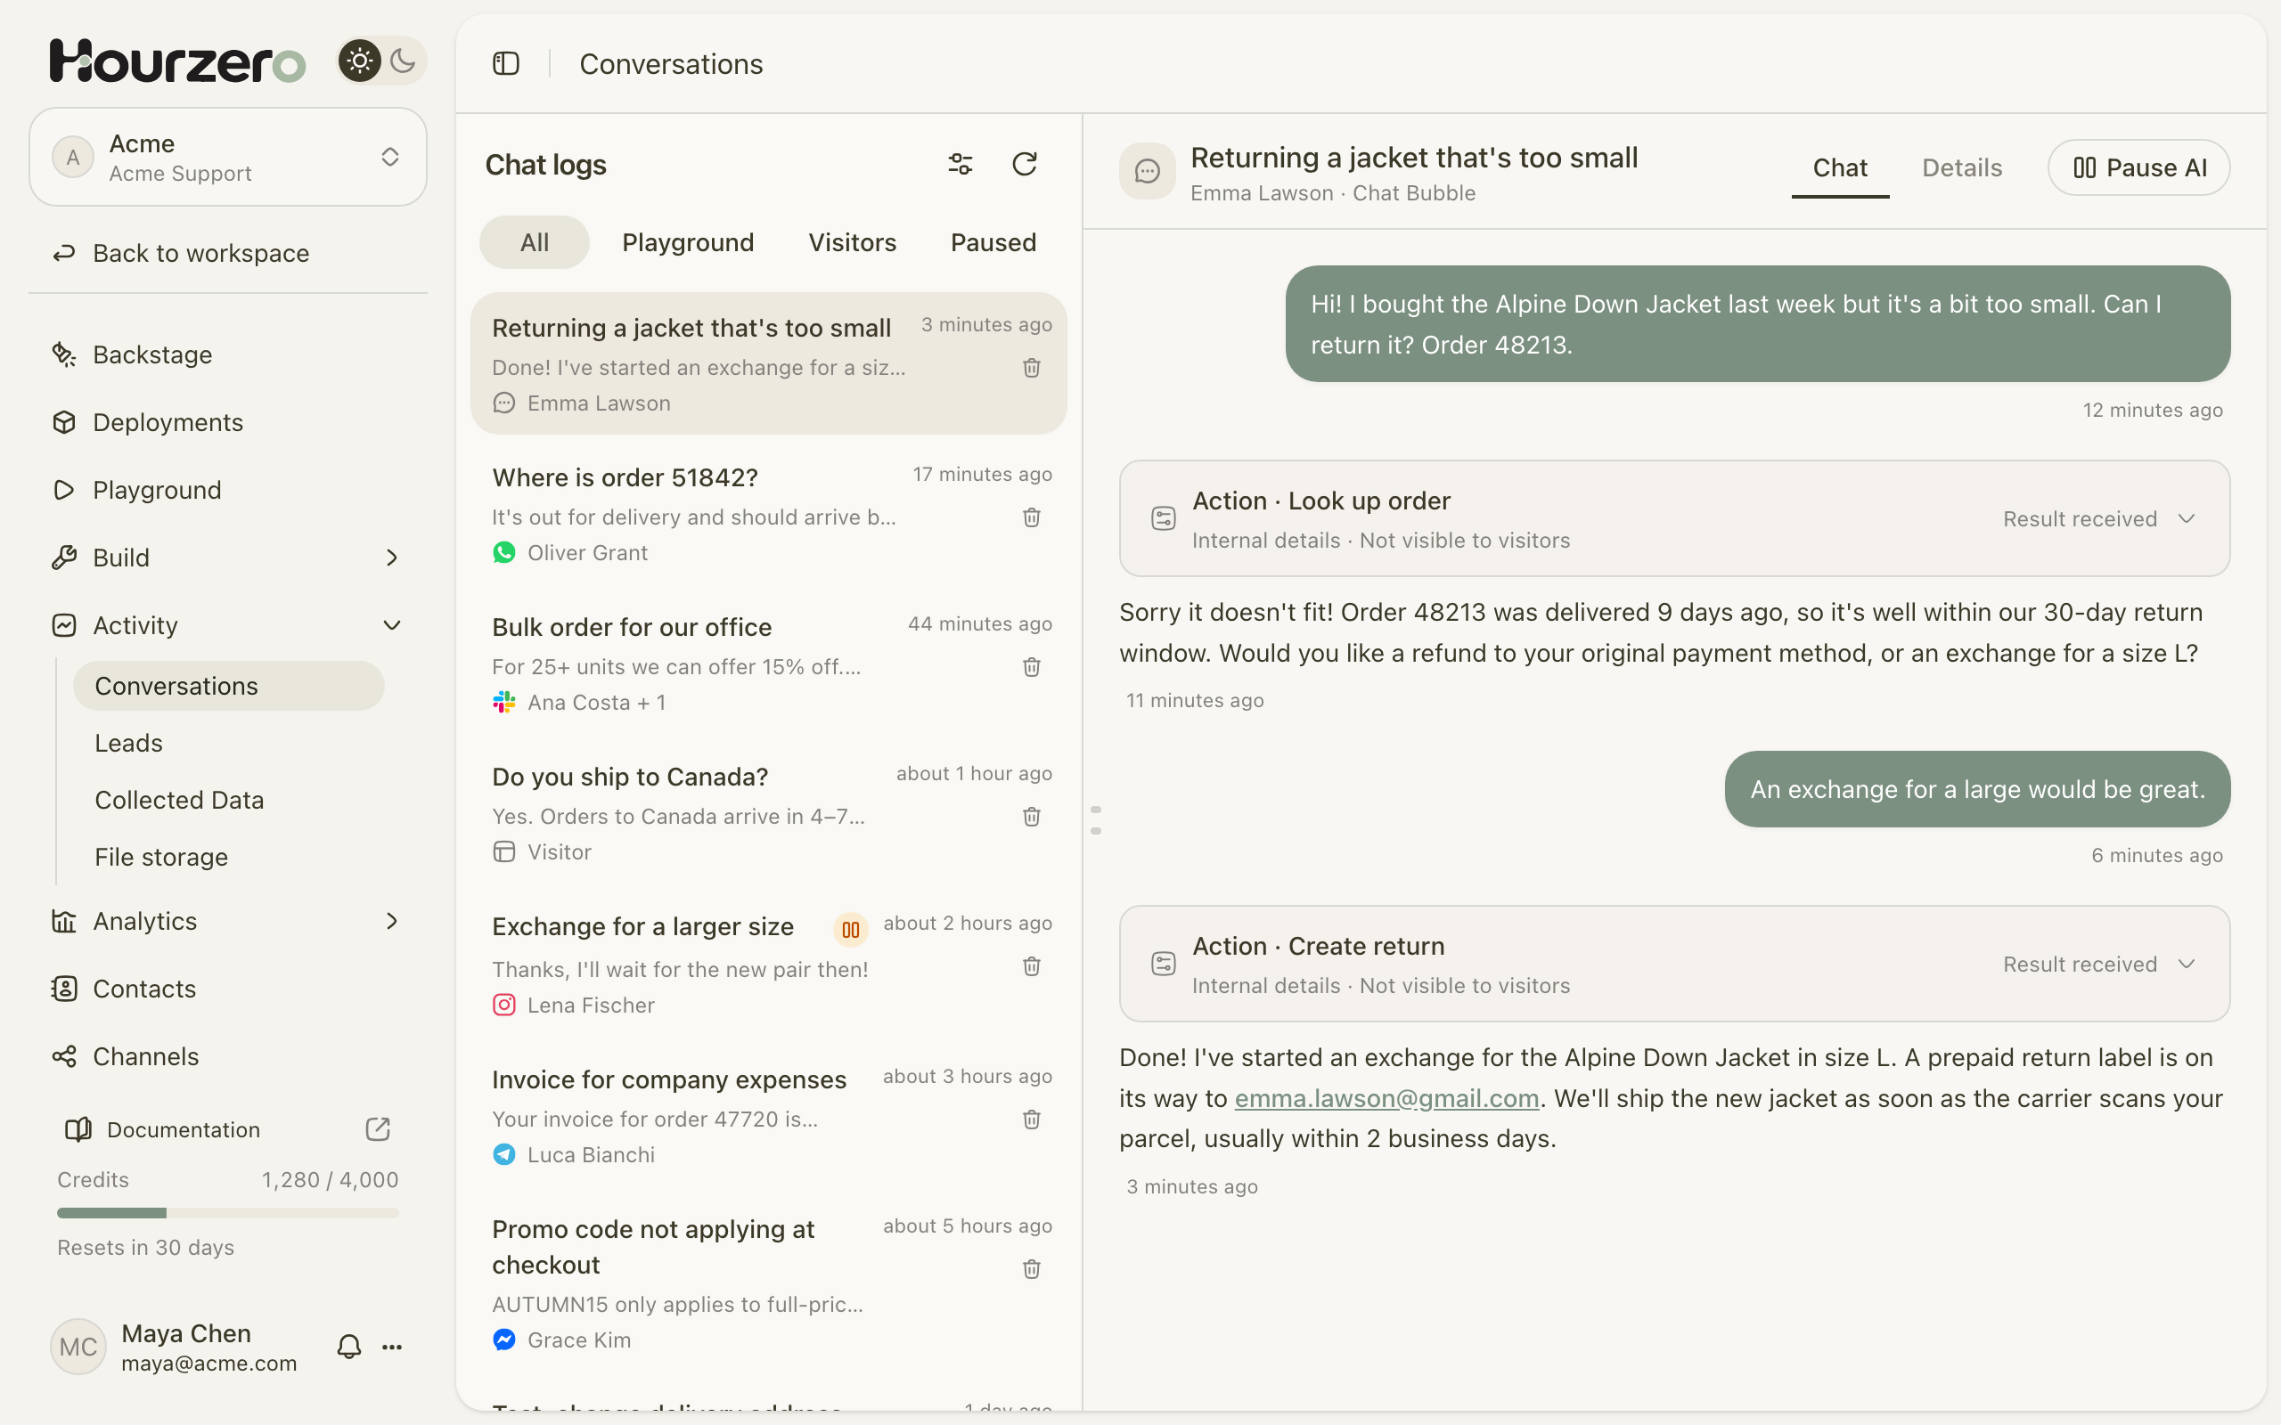Switch to light theme sun icon

point(359,61)
